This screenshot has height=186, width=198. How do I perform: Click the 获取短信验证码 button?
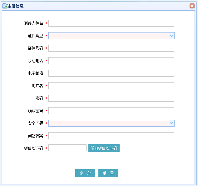point(104,148)
